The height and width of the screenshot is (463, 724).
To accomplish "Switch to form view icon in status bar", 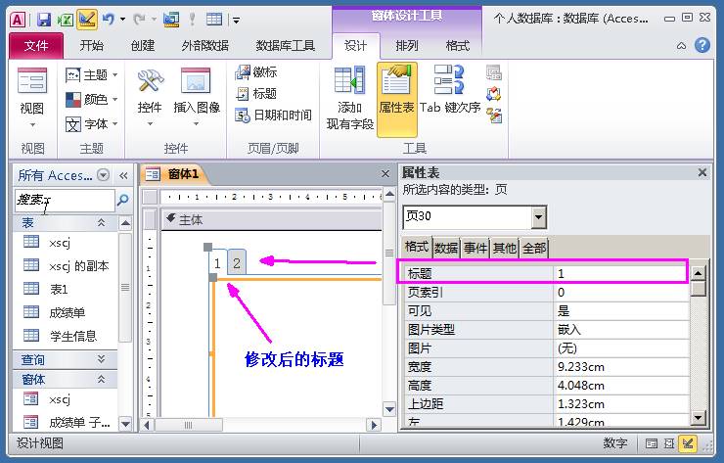I will tap(652, 443).
